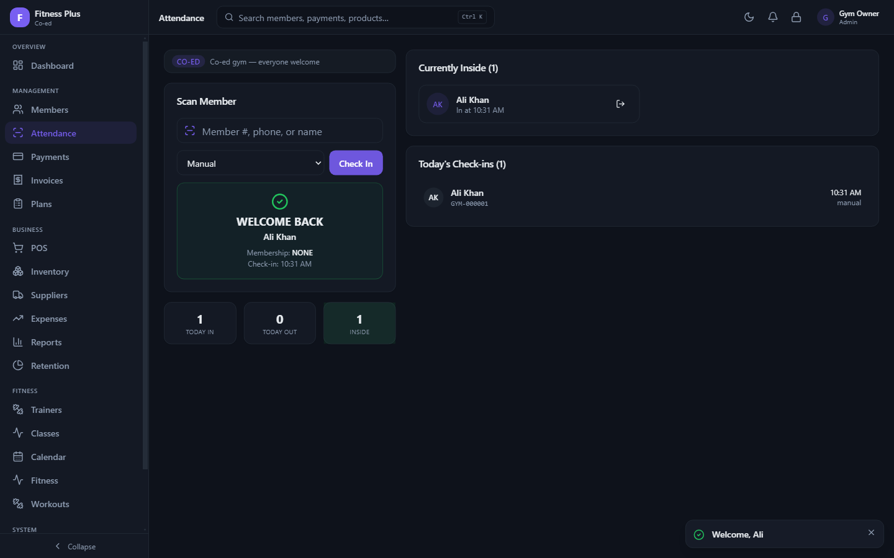The image size is (894, 558).
Task: Click the Fitness pulse icon
Action: 18,480
